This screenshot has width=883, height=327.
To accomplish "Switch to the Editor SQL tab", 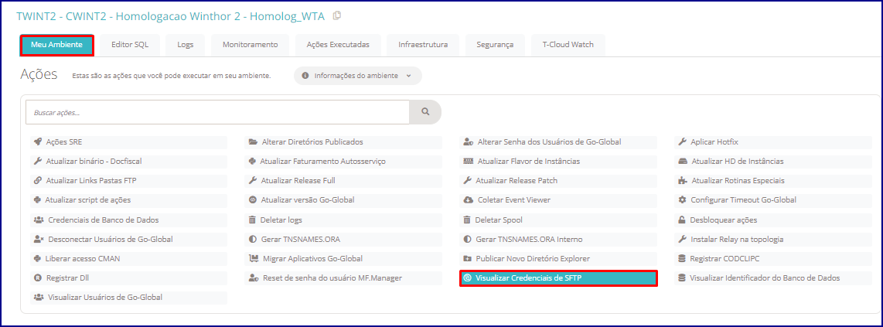I will 130,45.
